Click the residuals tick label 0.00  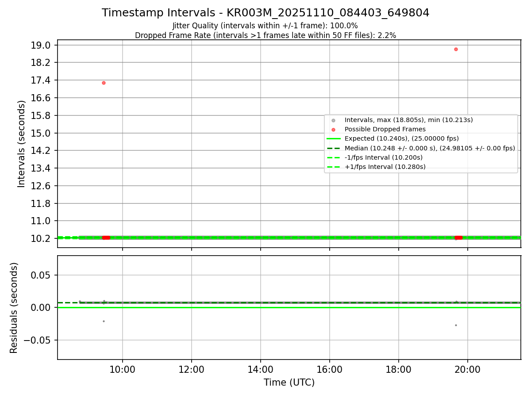(42, 307)
